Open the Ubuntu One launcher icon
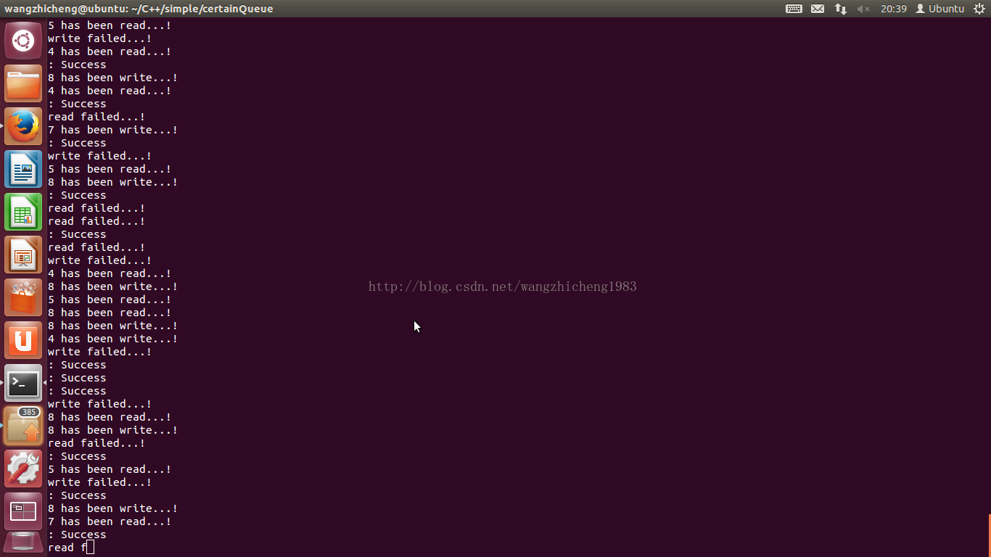 pyautogui.click(x=23, y=340)
